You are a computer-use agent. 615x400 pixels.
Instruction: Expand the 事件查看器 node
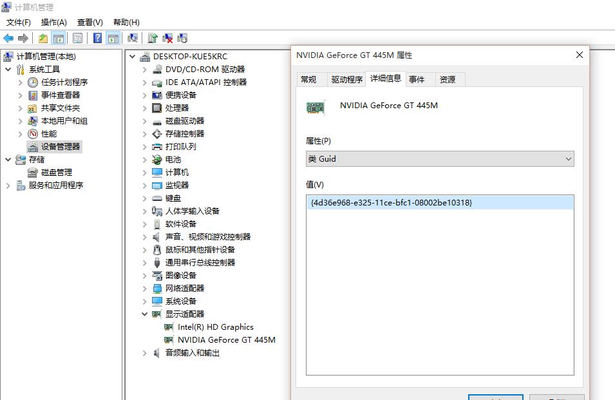(20, 95)
